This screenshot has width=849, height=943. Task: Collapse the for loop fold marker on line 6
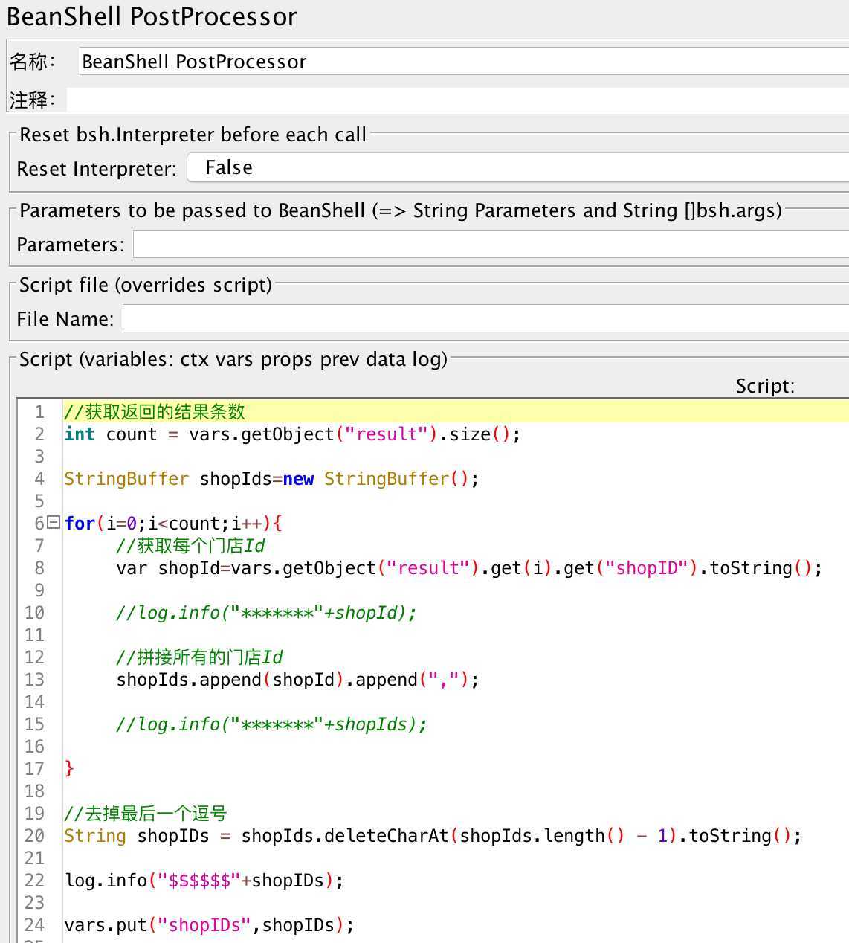point(53,523)
